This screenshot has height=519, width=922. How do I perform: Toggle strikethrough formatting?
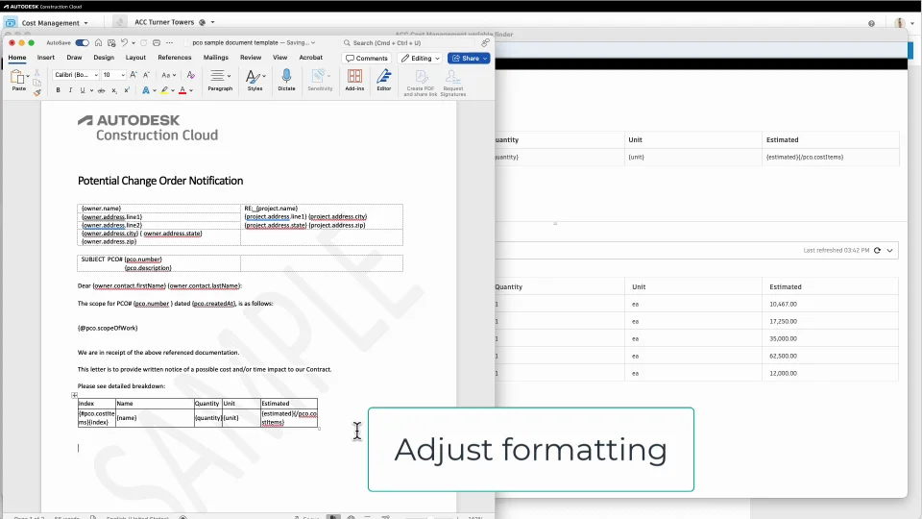pyautogui.click(x=101, y=90)
